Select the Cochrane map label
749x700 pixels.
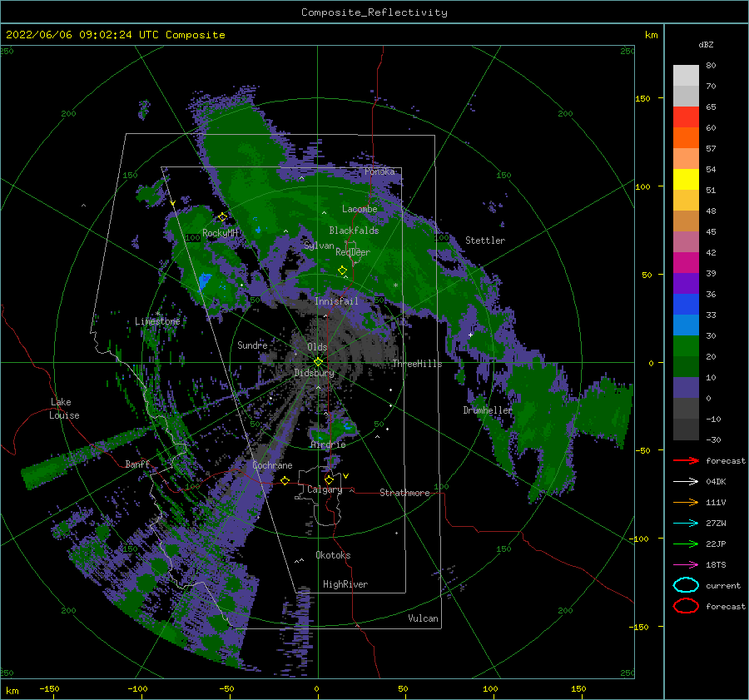pyautogui.click(x=272, y=465)
